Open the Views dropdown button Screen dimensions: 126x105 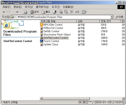coord(84,12)
